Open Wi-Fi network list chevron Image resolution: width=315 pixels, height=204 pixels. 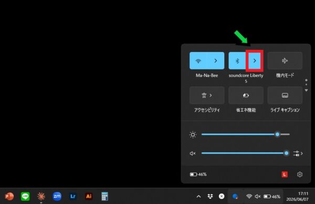(x=216, y=61)
